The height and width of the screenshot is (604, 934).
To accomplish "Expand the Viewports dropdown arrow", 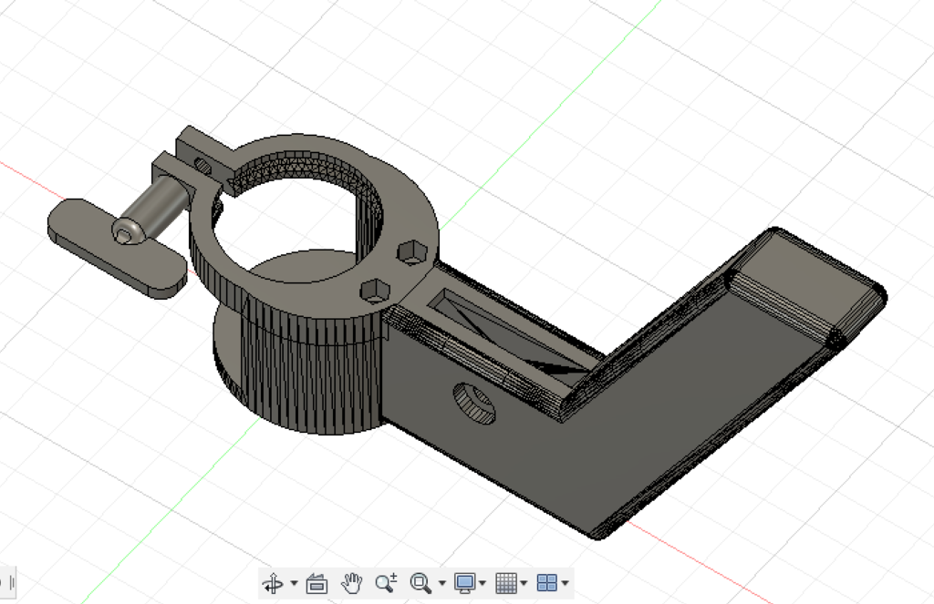I will click(x=566, y=583).
